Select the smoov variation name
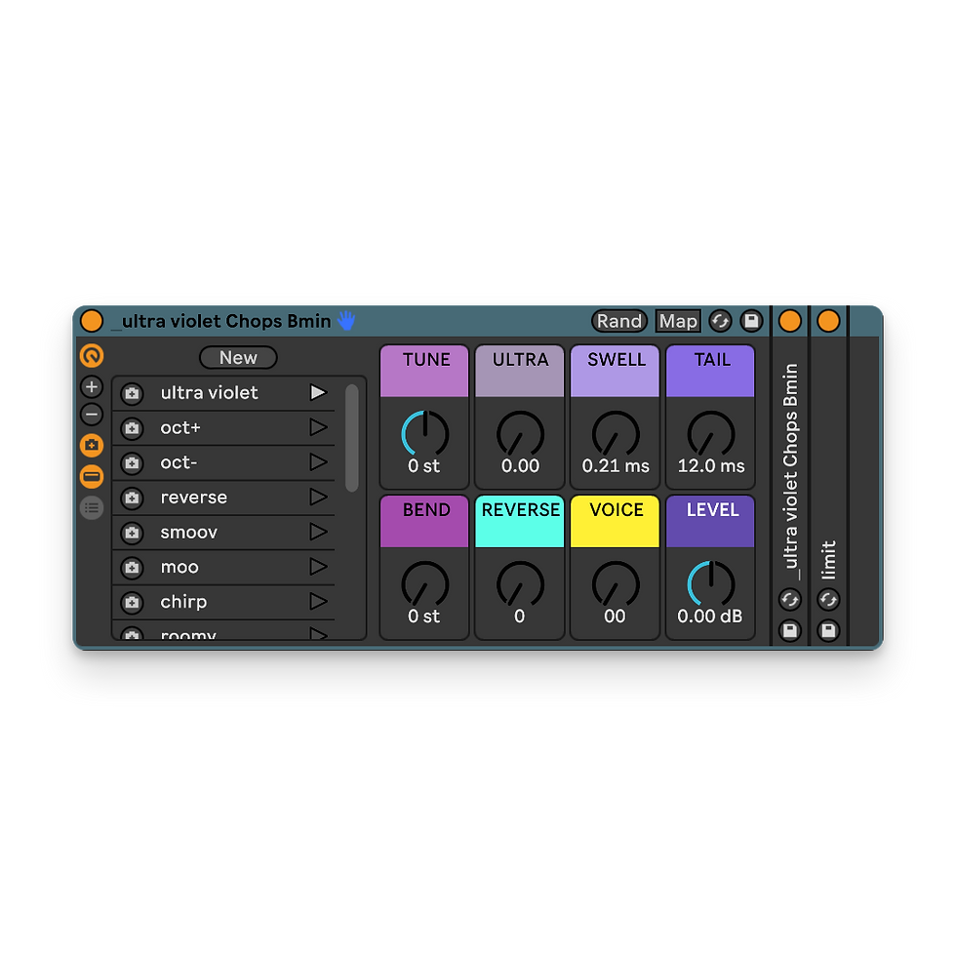 pos(188,532)
